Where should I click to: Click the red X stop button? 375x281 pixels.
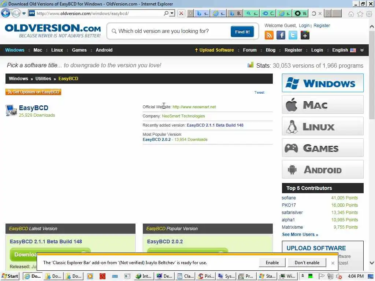(181, 14)
